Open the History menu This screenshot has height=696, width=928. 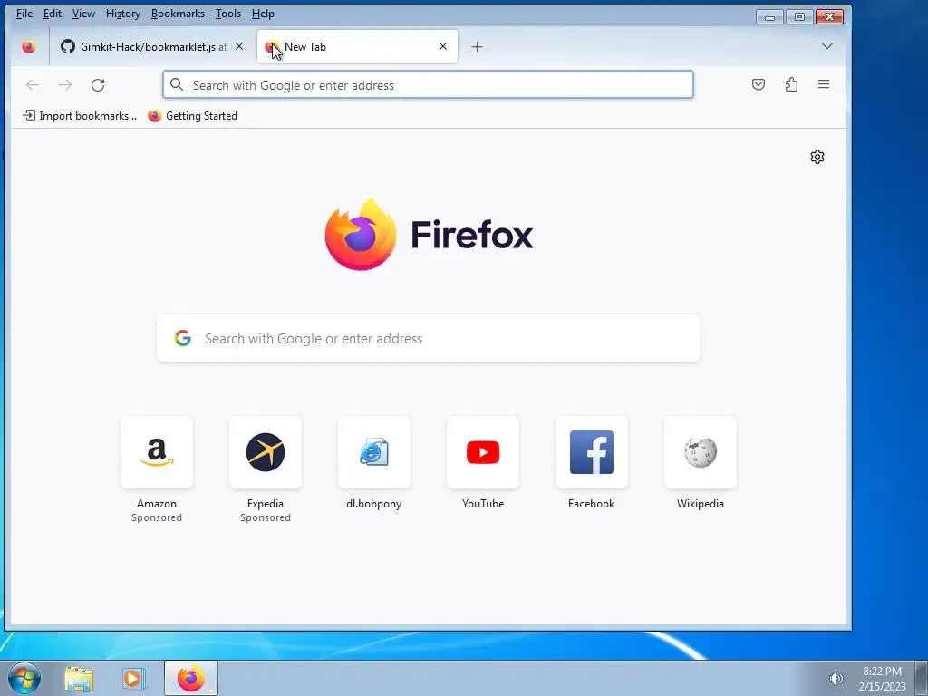coord(123,14)
